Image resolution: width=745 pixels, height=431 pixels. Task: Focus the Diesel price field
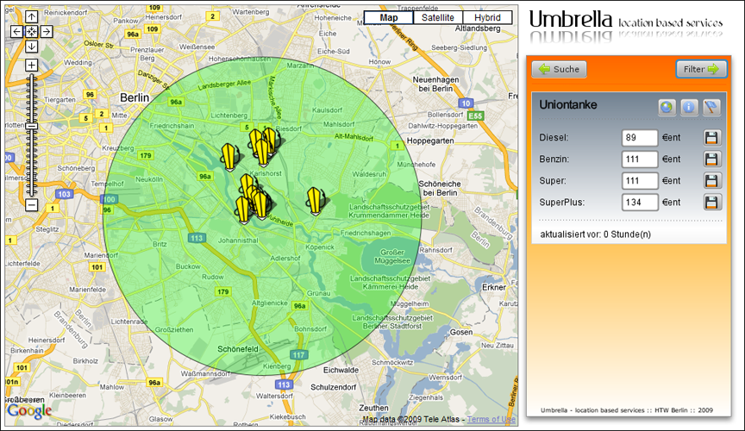[x=640, y=138]
